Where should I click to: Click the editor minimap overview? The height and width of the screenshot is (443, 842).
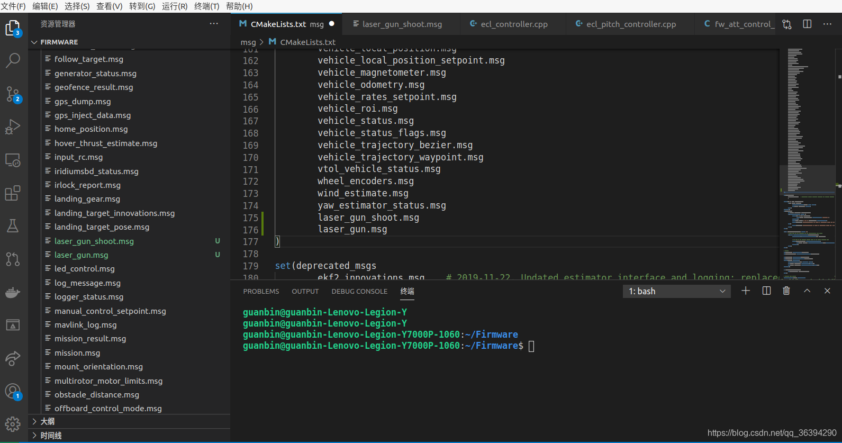tap(808, 163)
